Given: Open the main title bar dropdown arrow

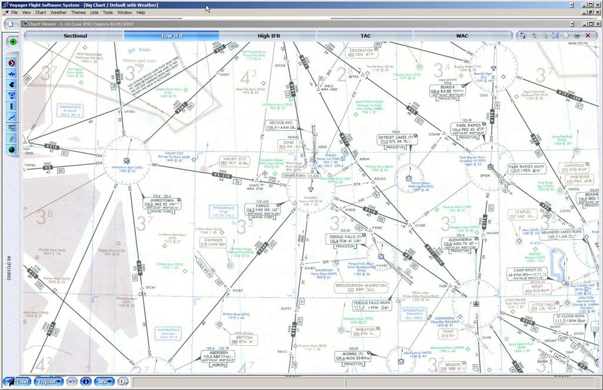Looking at the screenshot, I should coord(572,5).
